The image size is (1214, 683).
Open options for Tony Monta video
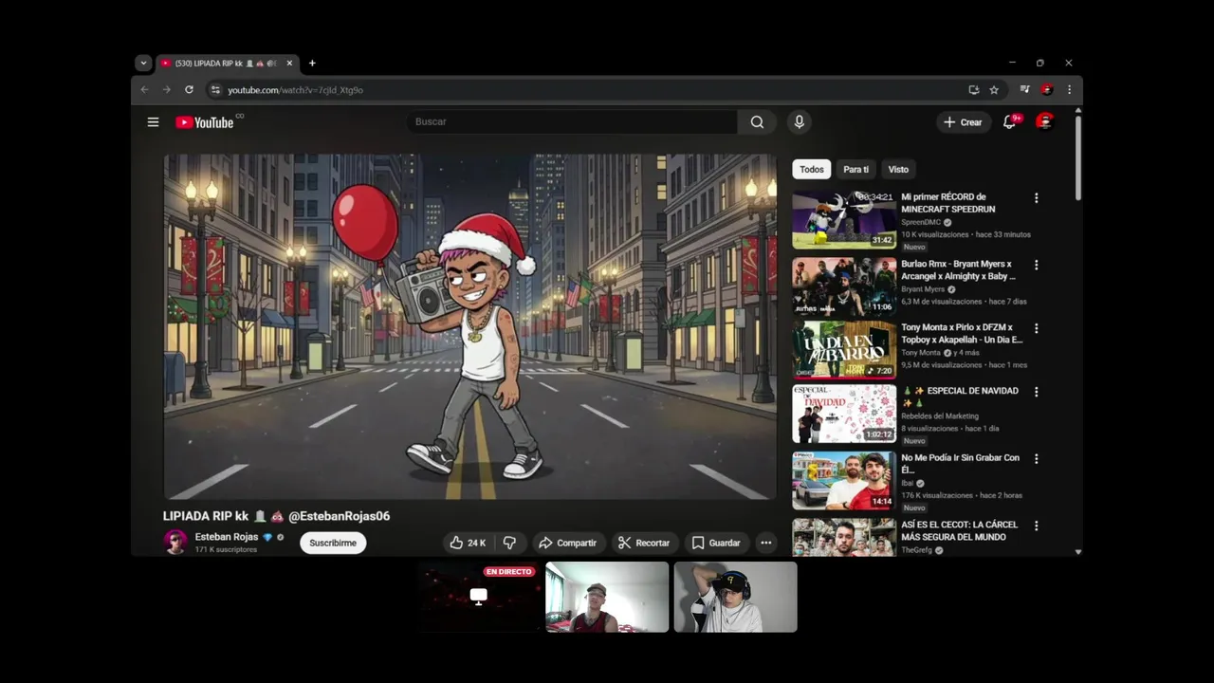pyautogui.click(x=1036, y=328)
